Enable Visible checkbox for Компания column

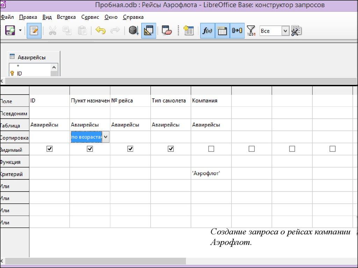coord(211,149)
